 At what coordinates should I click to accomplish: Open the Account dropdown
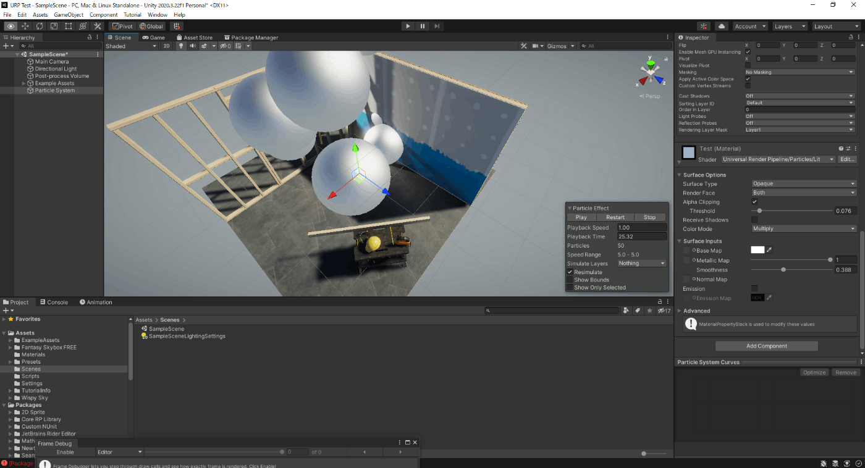[750, 27]
